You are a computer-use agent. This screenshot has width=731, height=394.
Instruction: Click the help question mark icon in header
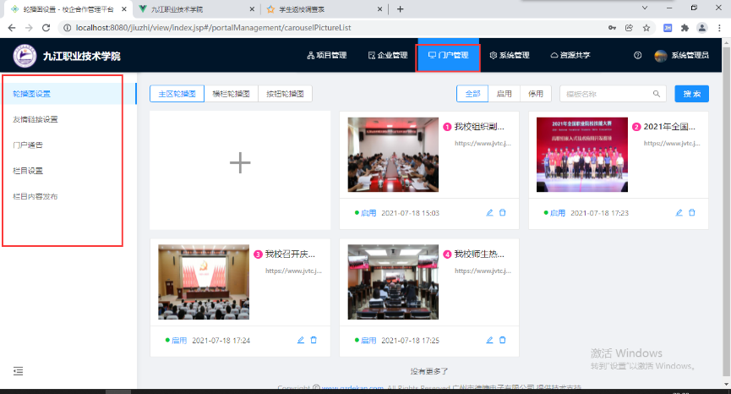[x=637, y=56]
